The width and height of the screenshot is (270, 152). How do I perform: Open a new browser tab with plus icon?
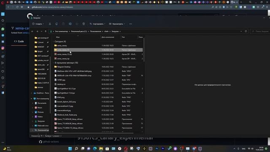click(241, 2)
